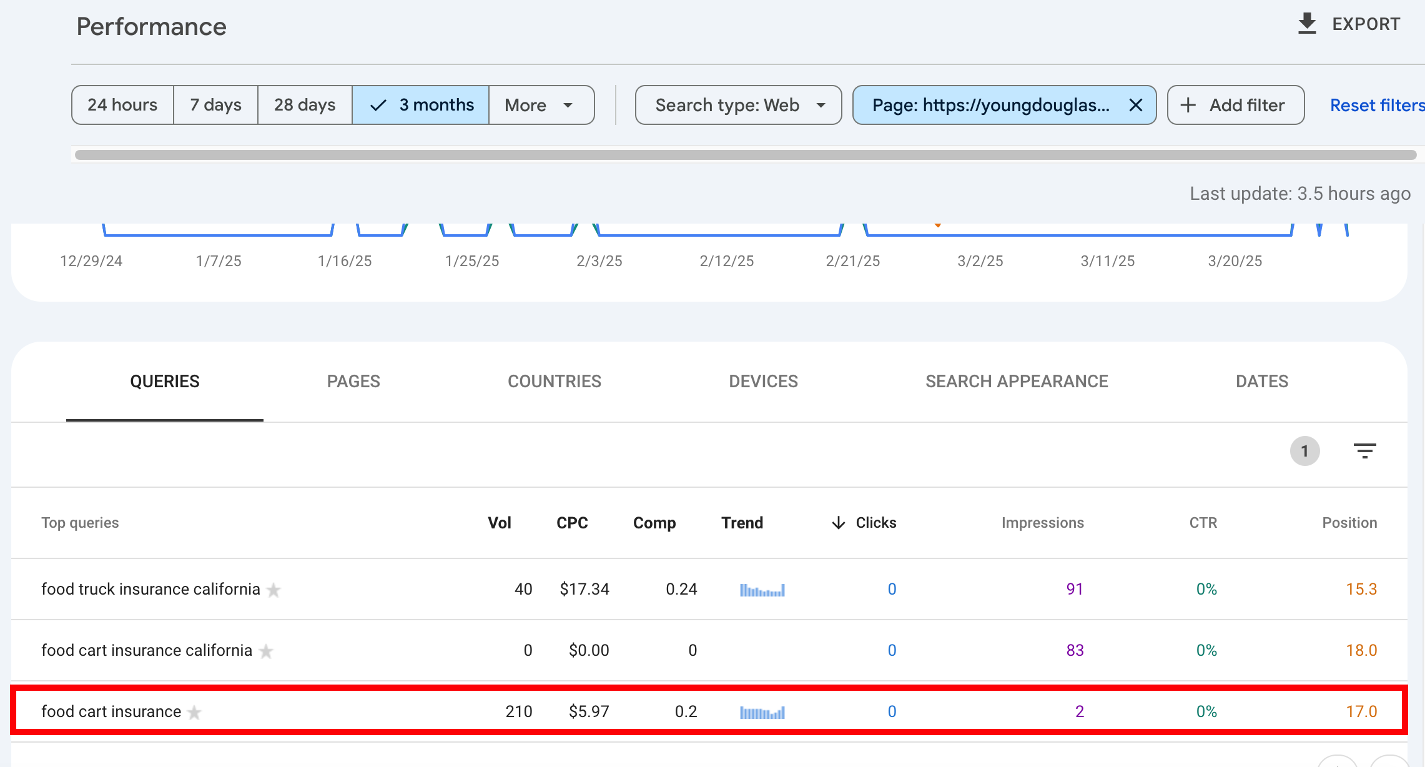
Task: Select the 7 days date range
Action: coord(215,105)
